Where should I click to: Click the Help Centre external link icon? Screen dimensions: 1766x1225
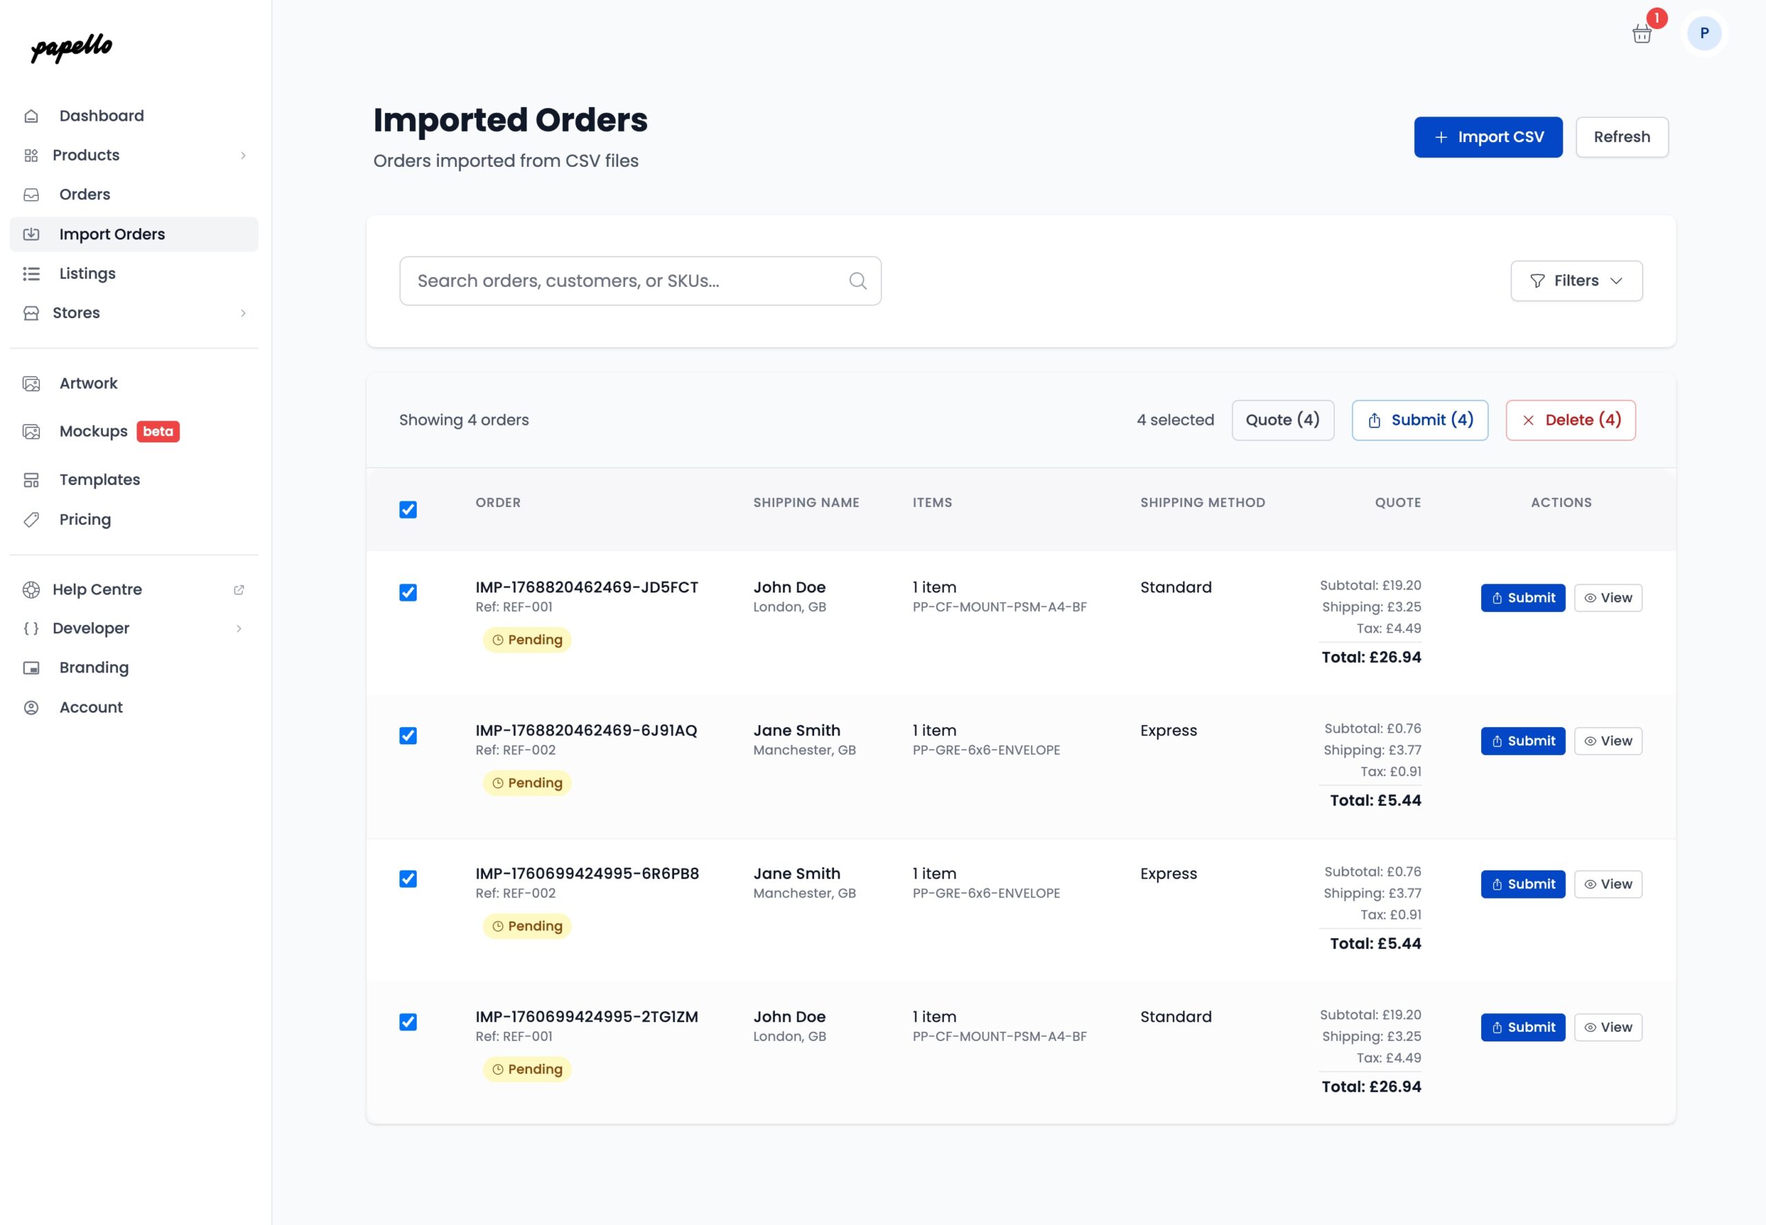click(x=239, y=590)
